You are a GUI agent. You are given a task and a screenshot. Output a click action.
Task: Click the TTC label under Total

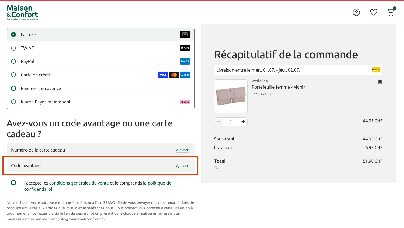216,167
